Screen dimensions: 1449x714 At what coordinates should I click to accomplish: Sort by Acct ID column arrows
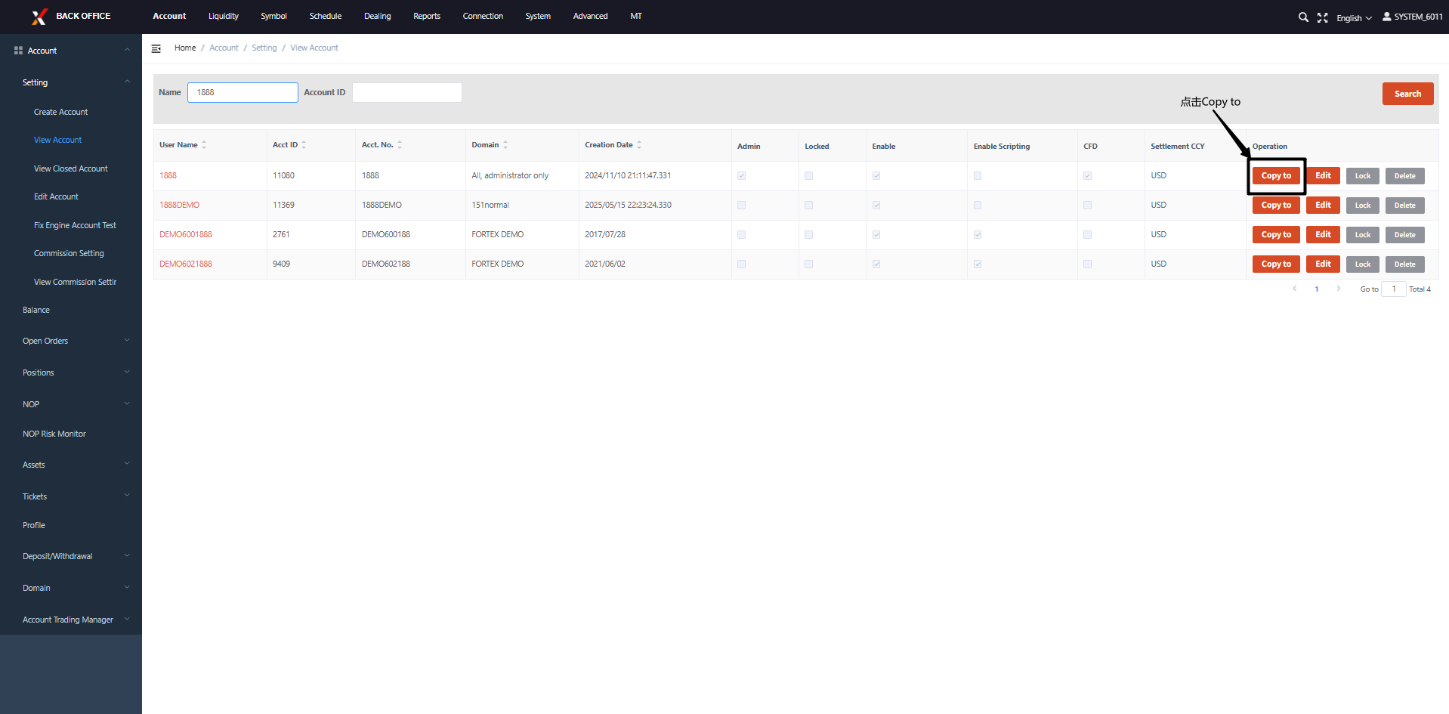304,145
